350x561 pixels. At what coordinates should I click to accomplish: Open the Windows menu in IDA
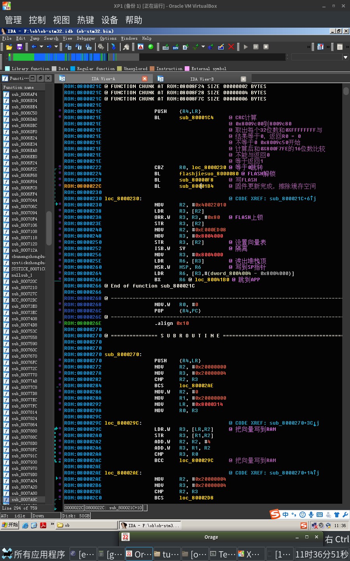click(129, 39)
